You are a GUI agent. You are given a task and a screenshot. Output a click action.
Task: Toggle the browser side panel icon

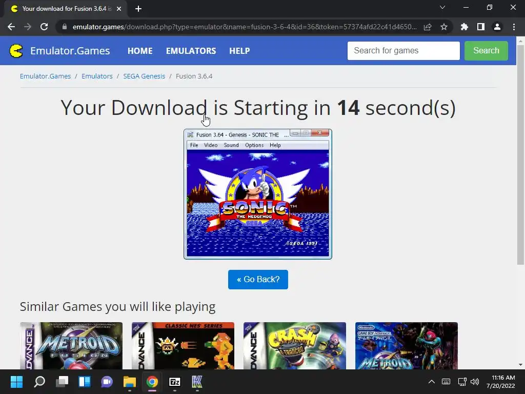(481, 27)
